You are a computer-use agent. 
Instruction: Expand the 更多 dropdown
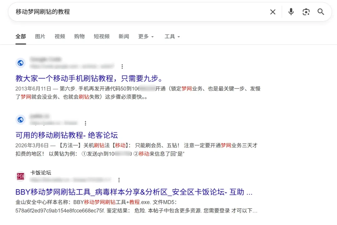coord(146,36)
